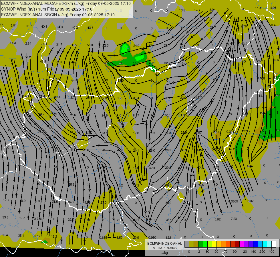Click the map value '8.98'
The image size is (280, 257).
tap(273, 8)
